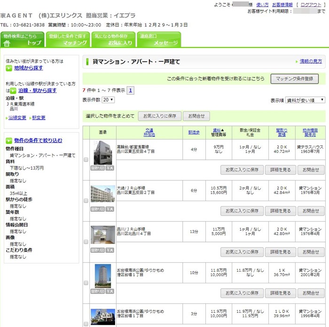Screen dimensions: 329x327
Task: Switch to the トップ tab
Action: [x=23, y=39]
